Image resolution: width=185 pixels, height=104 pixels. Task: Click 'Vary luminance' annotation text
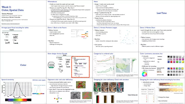pyautogui.click(x=163, y=101)
